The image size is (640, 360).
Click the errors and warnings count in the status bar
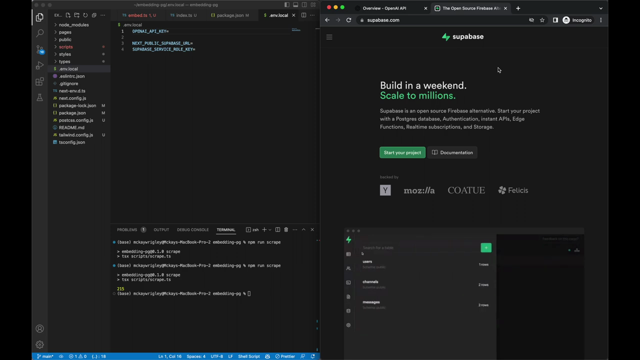coord(77,356)
